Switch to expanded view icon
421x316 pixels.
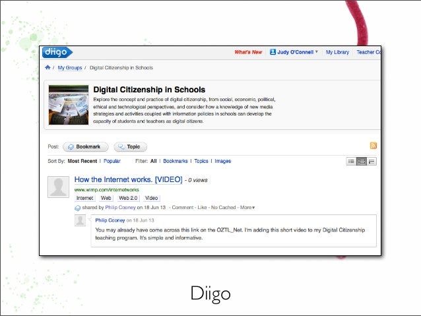click(x=372, y=162)
